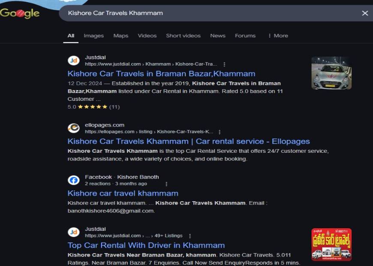This screenshot has width=373, height=266.
Task: Click the 'Facebook · Kishore Banoth' source name
Action: coord(122,177)
